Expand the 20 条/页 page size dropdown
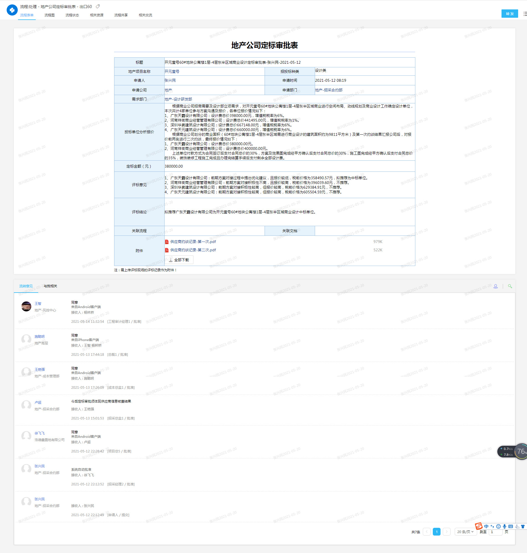The image size is (527, 553). 465,532
